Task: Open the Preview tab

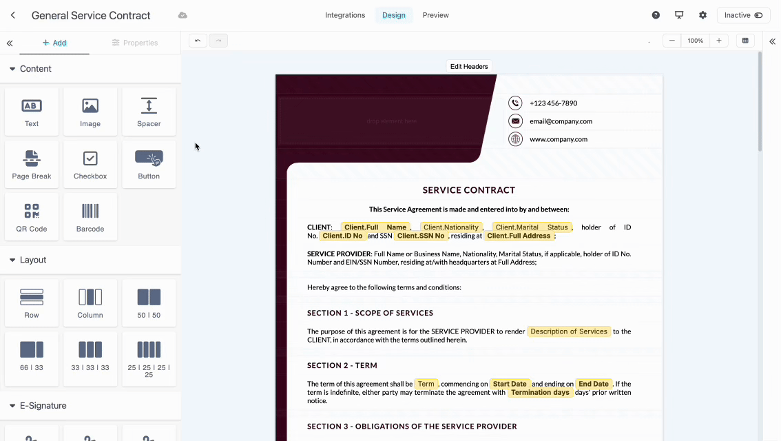Action: pyautogui.click(x=435, y=15)
